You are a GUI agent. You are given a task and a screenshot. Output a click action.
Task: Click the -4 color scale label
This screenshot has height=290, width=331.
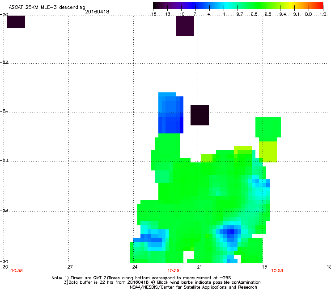pyautogui.click(x=207, y=14)
